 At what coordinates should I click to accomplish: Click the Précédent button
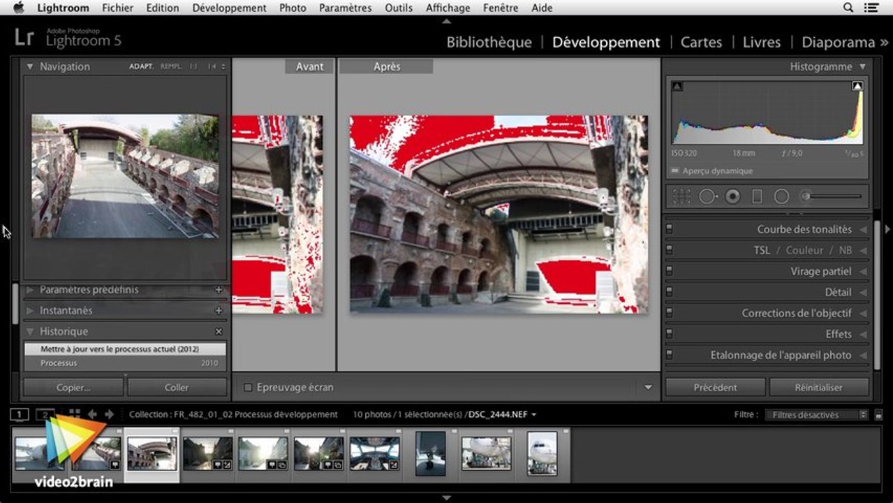[715, 388]
